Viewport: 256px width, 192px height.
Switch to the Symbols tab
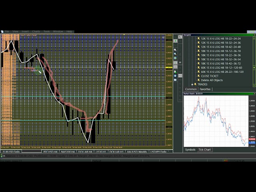[x=190, y=150]
